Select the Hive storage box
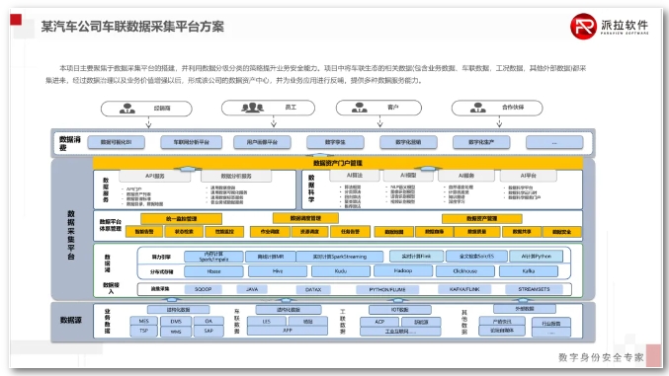This screenshot has height=376, width=669. pos(278,270)
